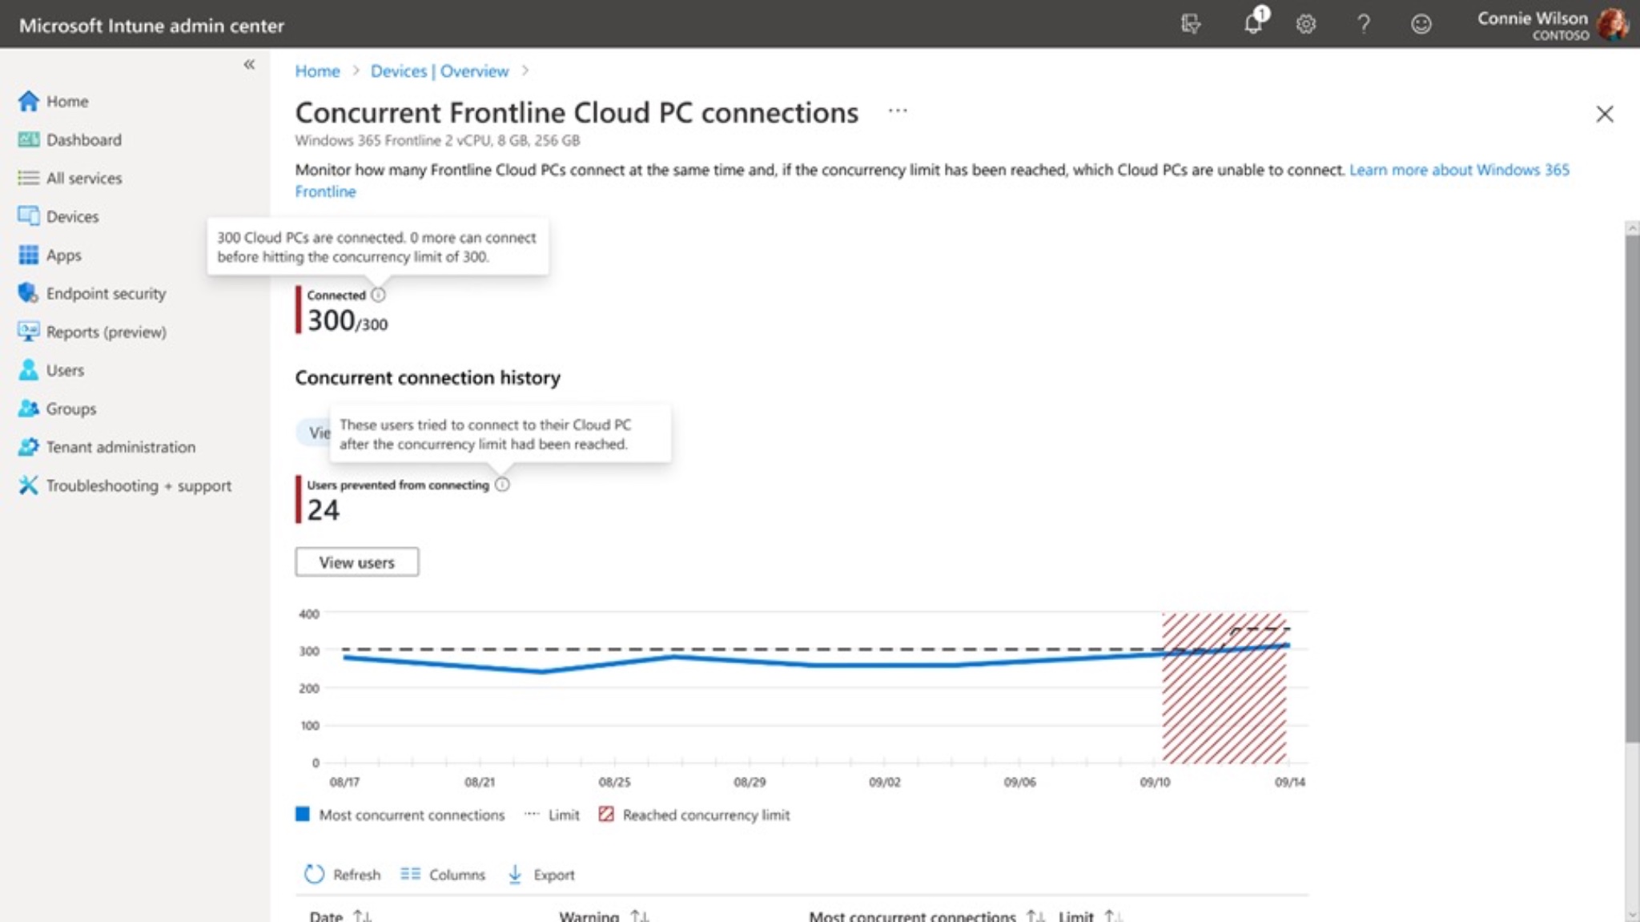Open All services in sidebar

click(x=70, y=178)
